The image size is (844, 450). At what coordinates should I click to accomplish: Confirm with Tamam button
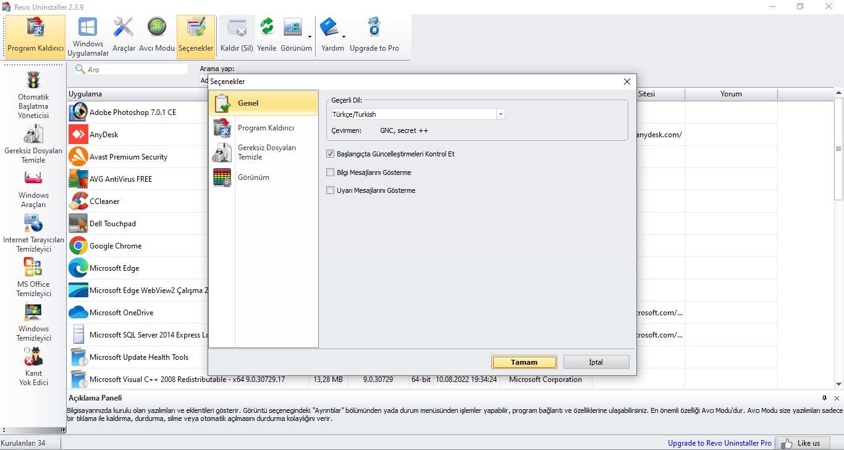click(x=524, y=362)
